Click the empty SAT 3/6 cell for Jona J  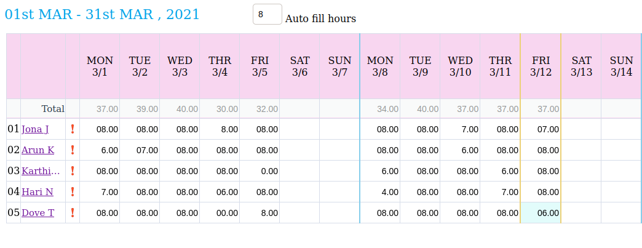[299, 129]
